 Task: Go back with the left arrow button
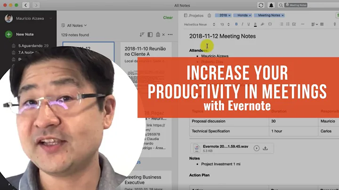click(26, 5)
